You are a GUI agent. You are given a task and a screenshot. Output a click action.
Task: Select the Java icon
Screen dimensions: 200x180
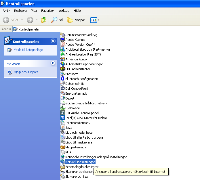click(x=63, y=128)
